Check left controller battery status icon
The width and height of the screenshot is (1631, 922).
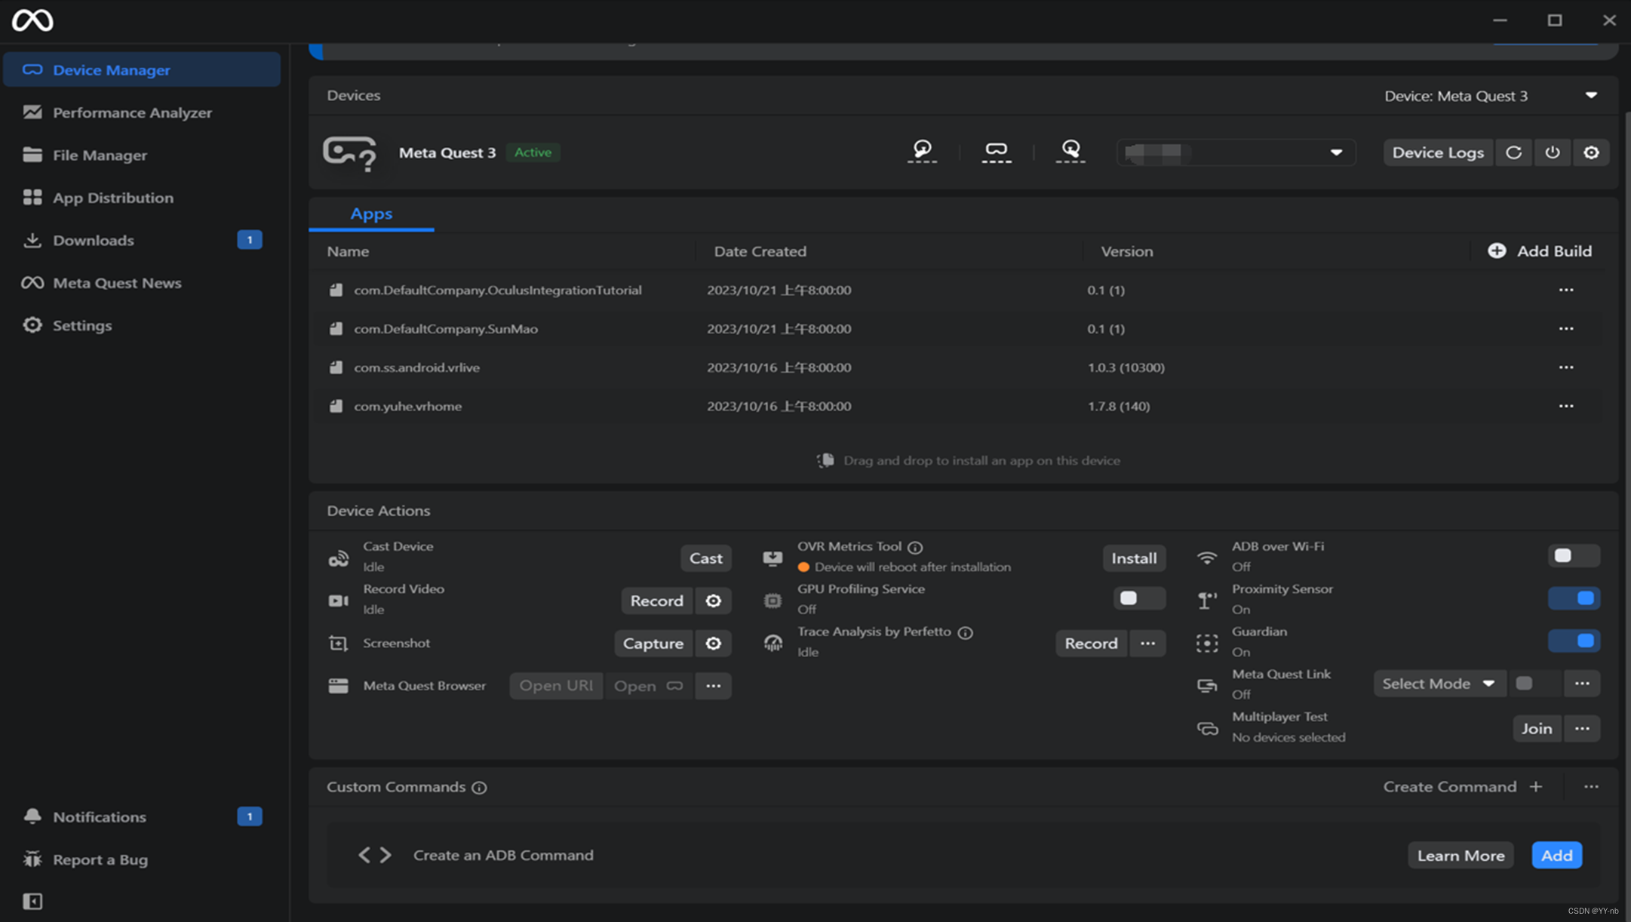pyautogui.click(x=921, y=152)
